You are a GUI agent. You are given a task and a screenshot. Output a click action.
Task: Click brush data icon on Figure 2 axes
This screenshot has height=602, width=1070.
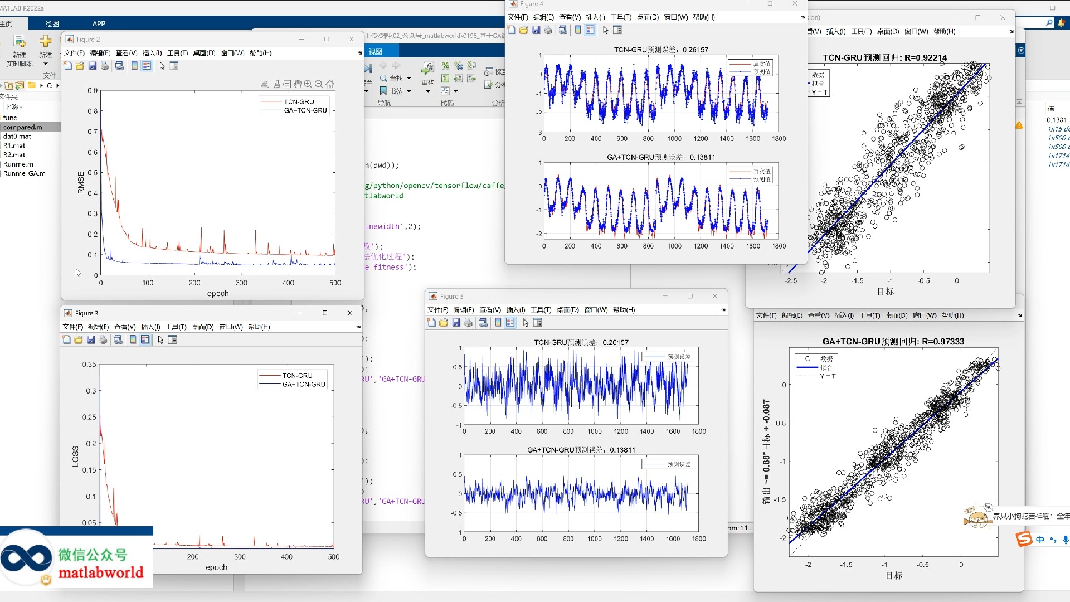click(x=276, y=84)
